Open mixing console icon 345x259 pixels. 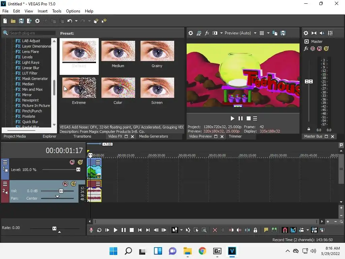[x=330, y=33]
